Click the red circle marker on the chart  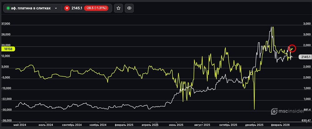(x=292, y=48)
